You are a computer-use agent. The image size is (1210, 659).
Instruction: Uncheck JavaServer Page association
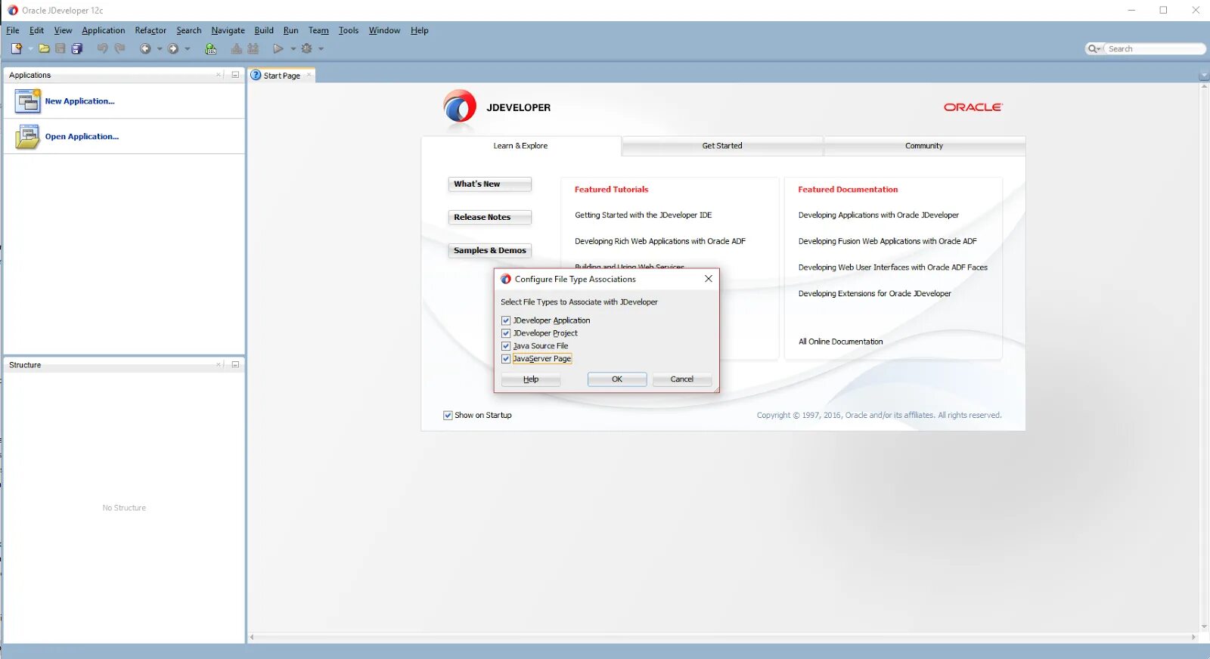point(506,359)
